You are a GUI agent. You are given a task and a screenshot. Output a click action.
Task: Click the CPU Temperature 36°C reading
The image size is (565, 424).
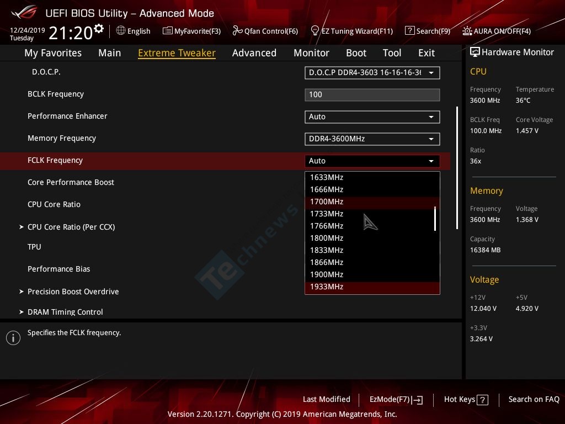[x=523, y=100]
